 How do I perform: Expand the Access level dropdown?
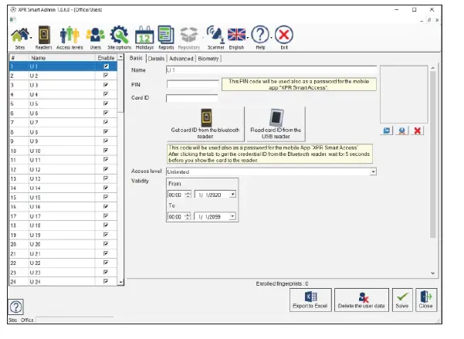tap(374, 171)
